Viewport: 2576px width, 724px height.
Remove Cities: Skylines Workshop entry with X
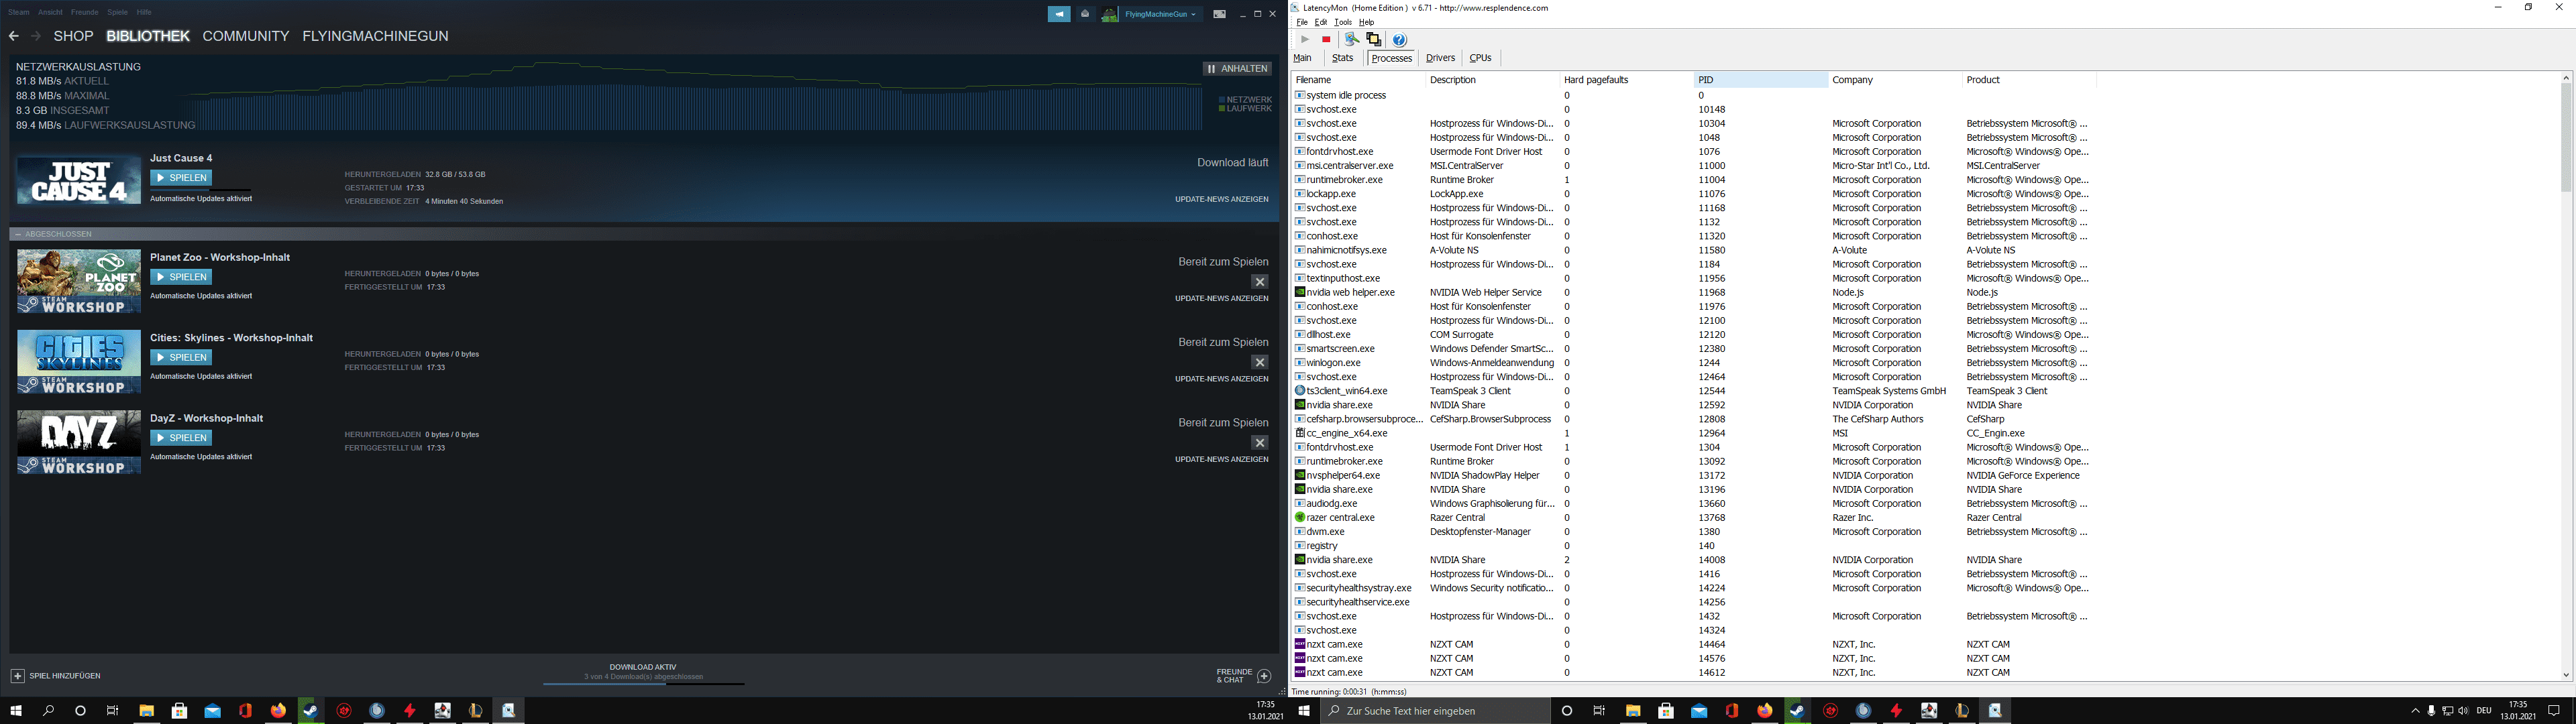1260,362
